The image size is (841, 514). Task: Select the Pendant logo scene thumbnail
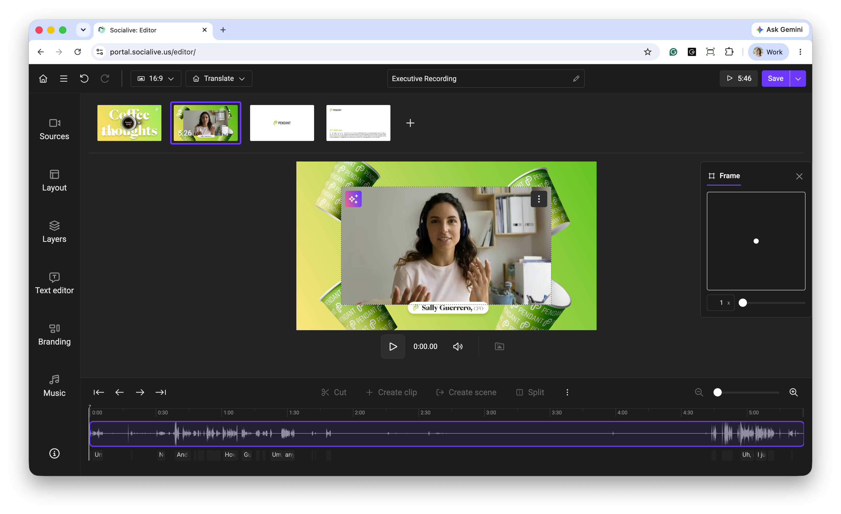click(282, 123)
